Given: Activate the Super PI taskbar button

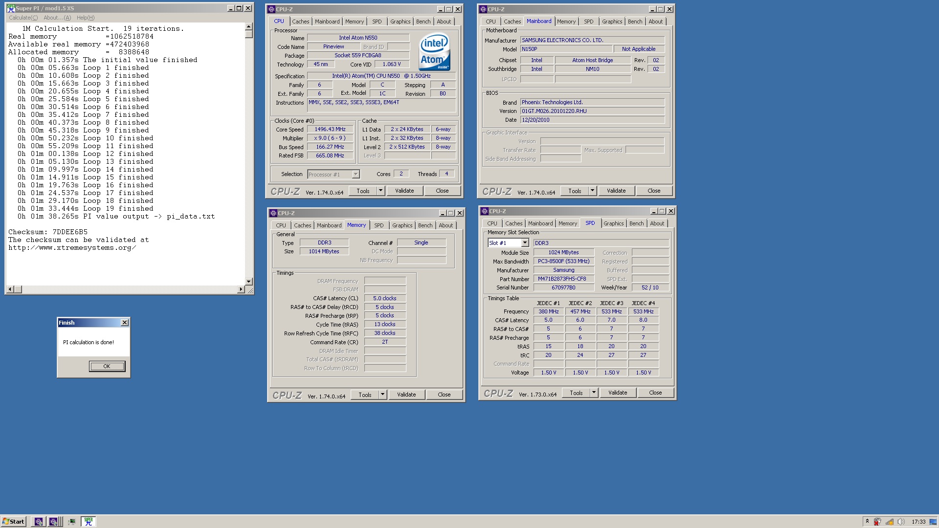Looking at the screenshot, I should [x=89, y=522].
